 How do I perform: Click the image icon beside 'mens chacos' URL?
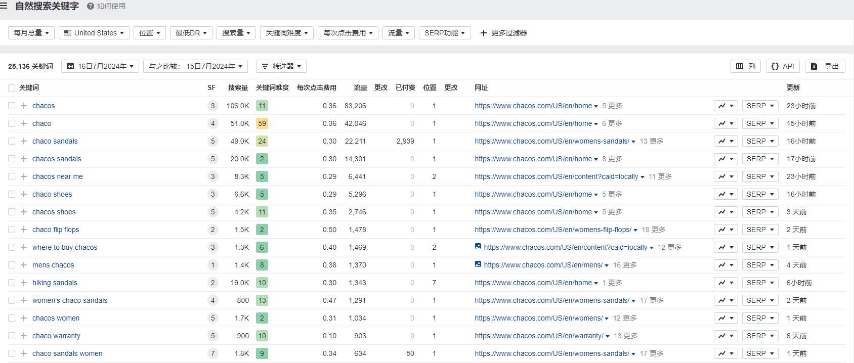click(x=478, y=264)
